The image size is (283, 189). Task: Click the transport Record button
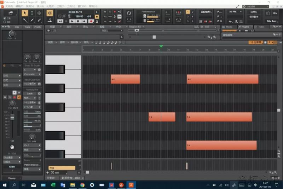coord(91,21)
